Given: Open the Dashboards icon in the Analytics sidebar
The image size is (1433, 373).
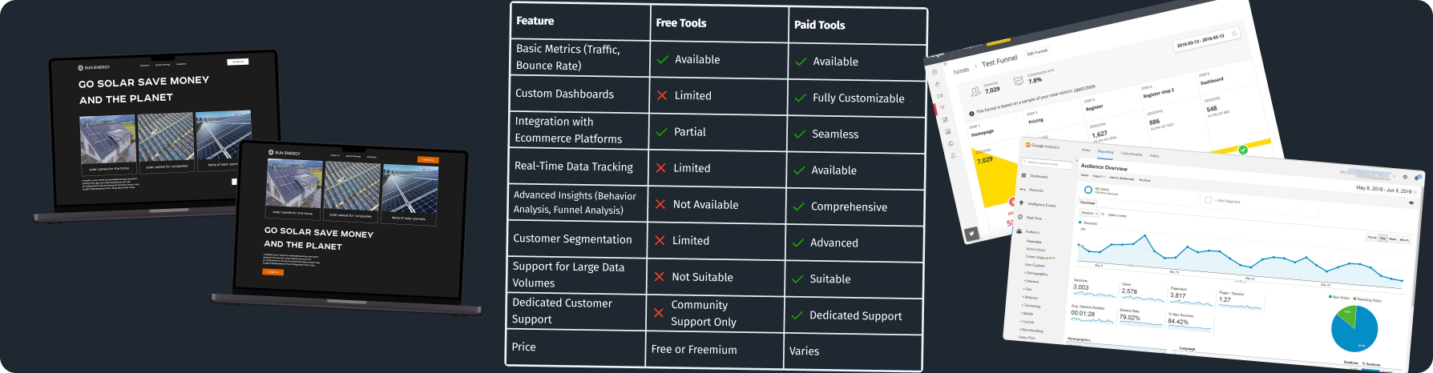Looking at the screenshot, I should pos(1023,175).
